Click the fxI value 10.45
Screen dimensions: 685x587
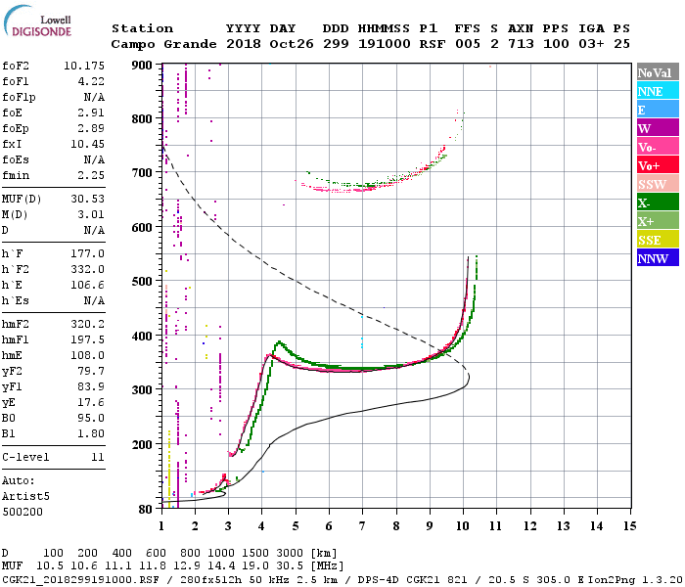[x=88, y=144]
